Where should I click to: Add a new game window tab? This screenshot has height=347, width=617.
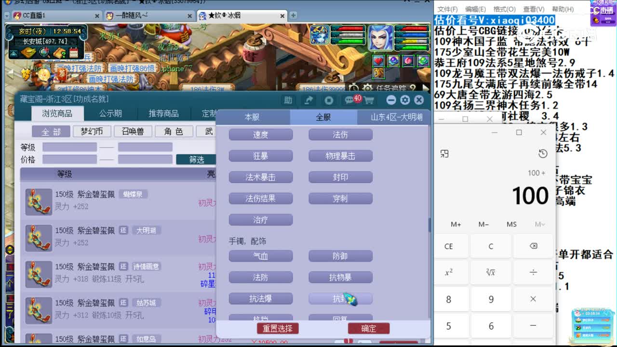292,16
